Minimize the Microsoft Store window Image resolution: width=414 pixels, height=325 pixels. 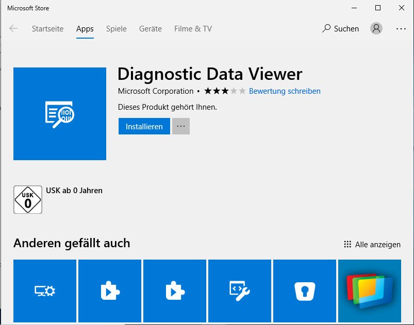coord(354,8)
